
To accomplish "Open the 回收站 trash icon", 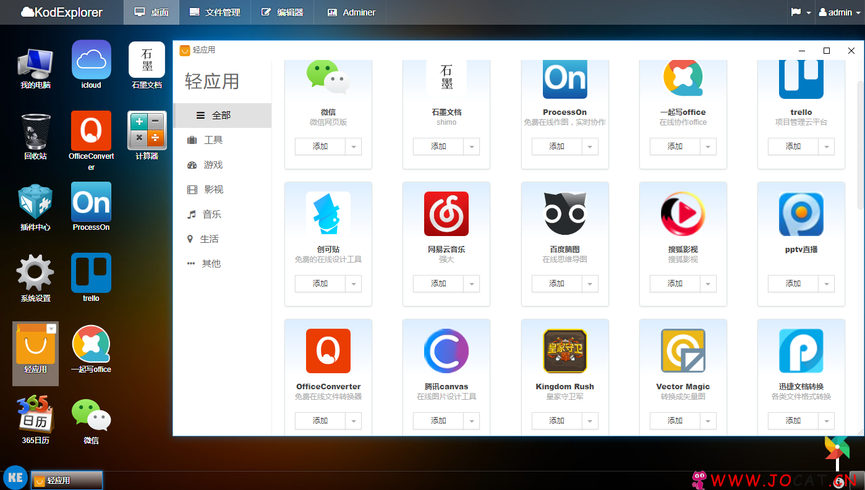I will (35, 137).
